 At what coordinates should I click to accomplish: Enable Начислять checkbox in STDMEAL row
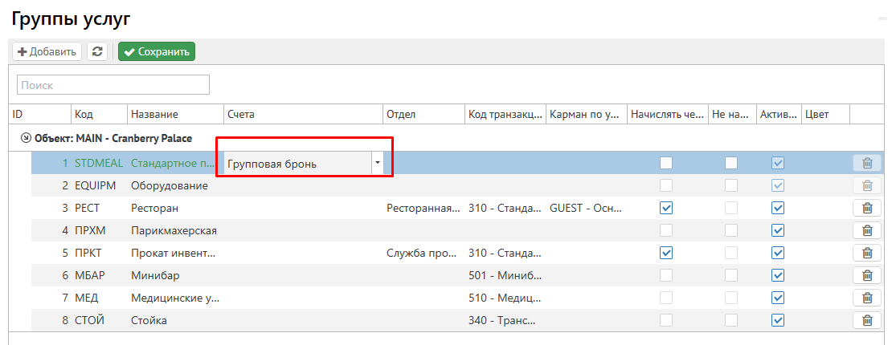(x=665, y=163)
